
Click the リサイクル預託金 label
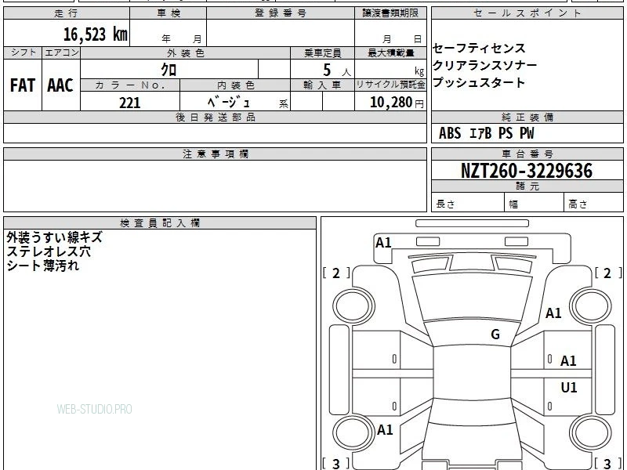pyautogui.click(x=390, y=85)
